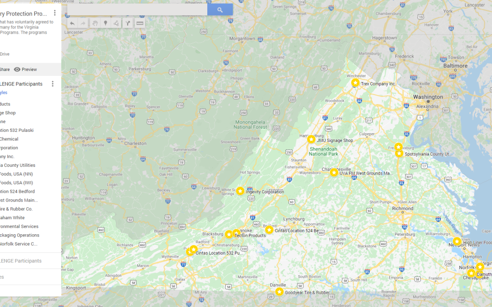Image resolution: width=492 pixels, height=307 pixels.
Task: Open the map title three-dot menu
Action: point(55,13)
